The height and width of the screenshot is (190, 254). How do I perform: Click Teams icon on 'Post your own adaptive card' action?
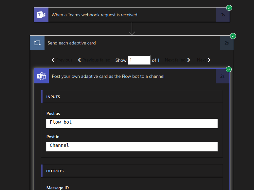[x=42, y=76]
